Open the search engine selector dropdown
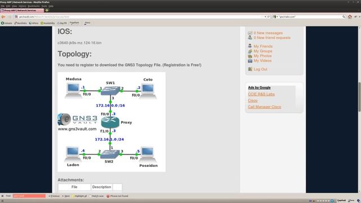Viewport: 361px width, 203px height. pyautogui.click(x=275, y=17)
